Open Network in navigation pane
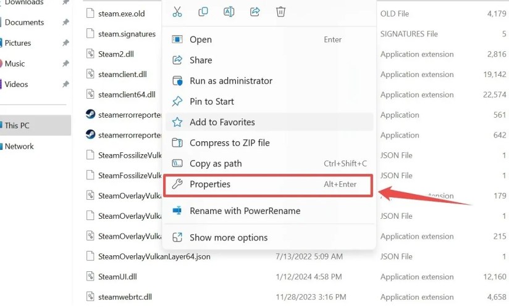509x307 pixels. (19, 146)
